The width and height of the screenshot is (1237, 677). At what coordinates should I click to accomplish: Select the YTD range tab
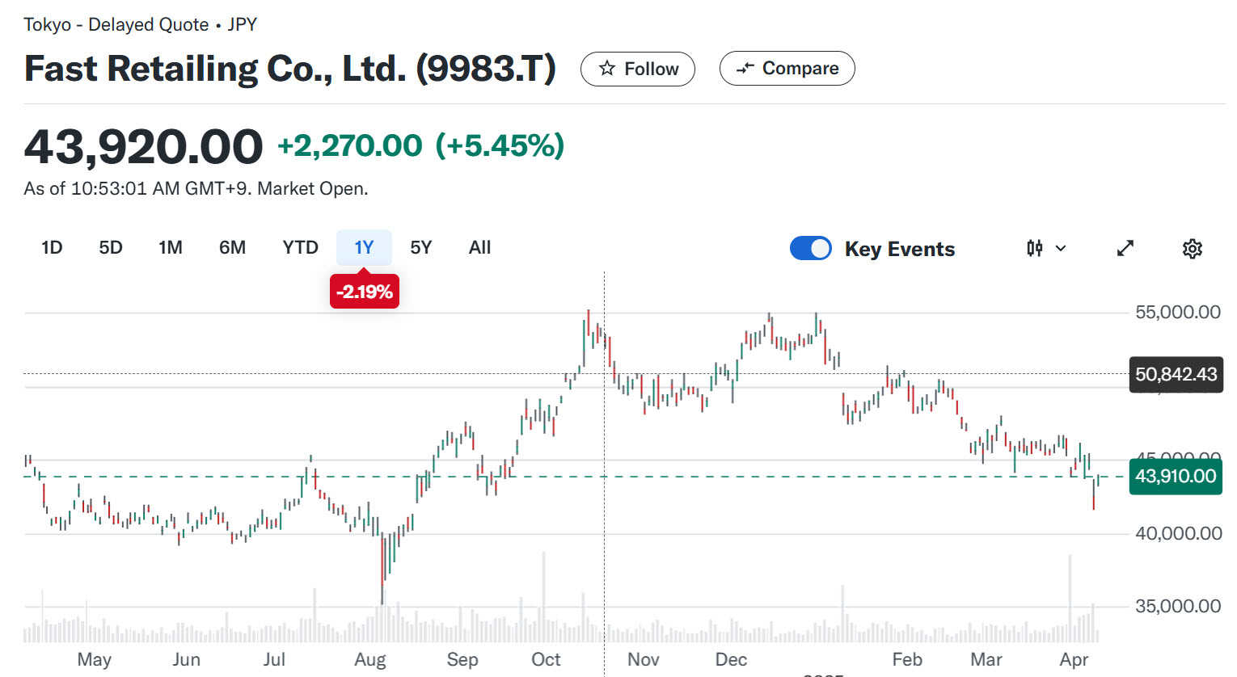(x=301, y=247)
